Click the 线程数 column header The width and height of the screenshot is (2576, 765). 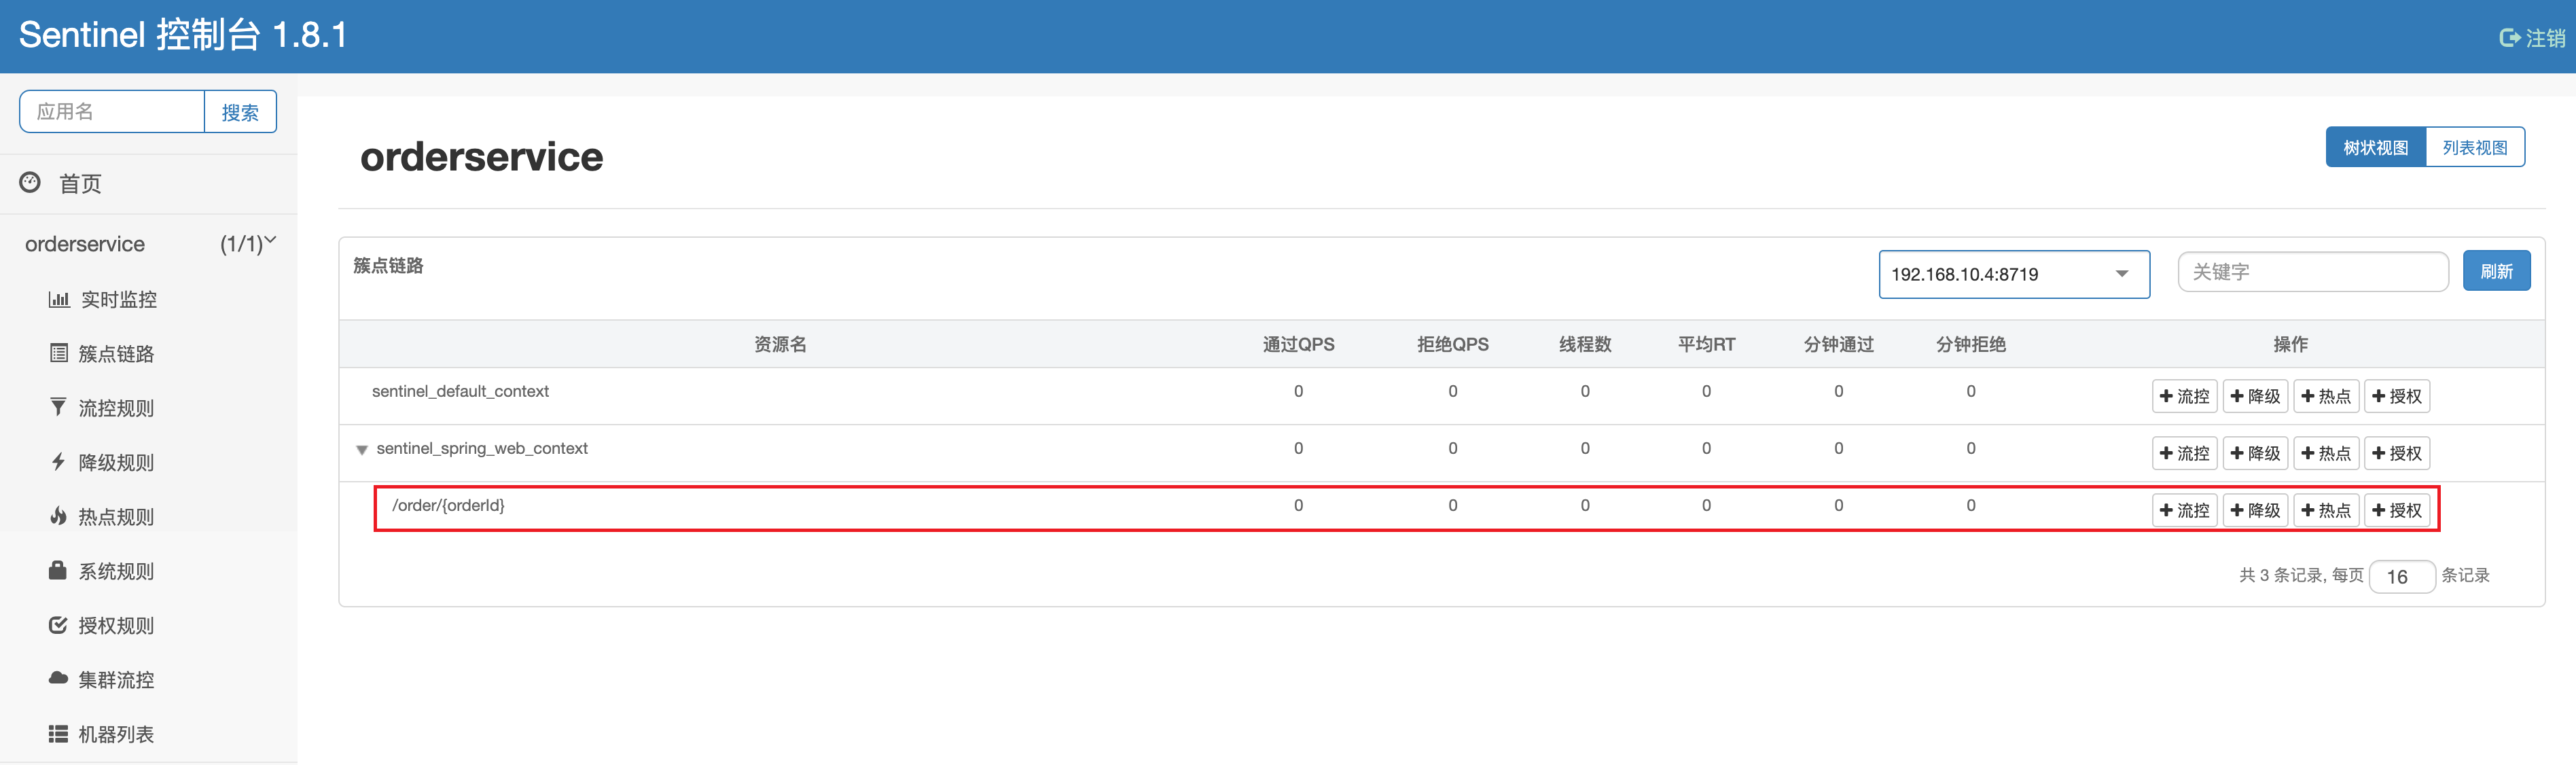coord(1585,344)
